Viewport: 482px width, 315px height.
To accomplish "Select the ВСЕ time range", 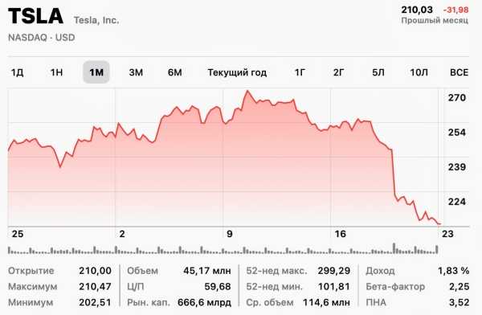I will (460, 72).
